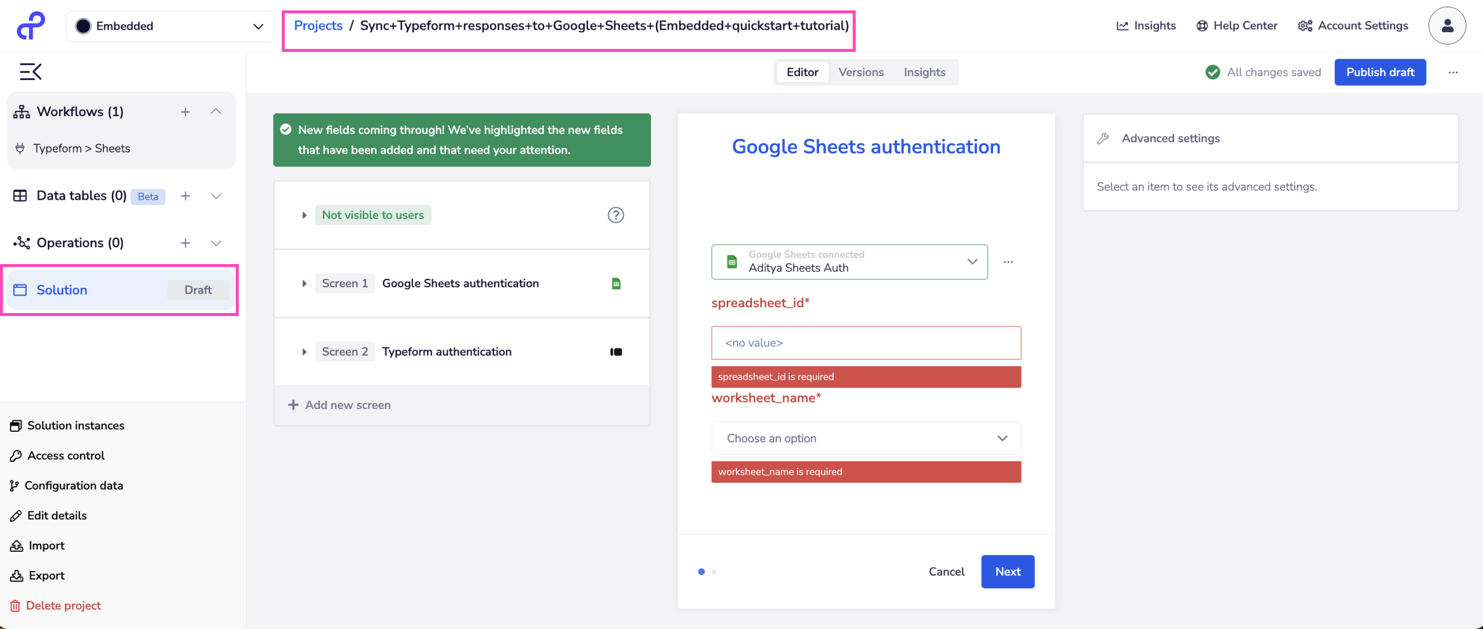Click plus icon beside Data tables

[185, 196]
